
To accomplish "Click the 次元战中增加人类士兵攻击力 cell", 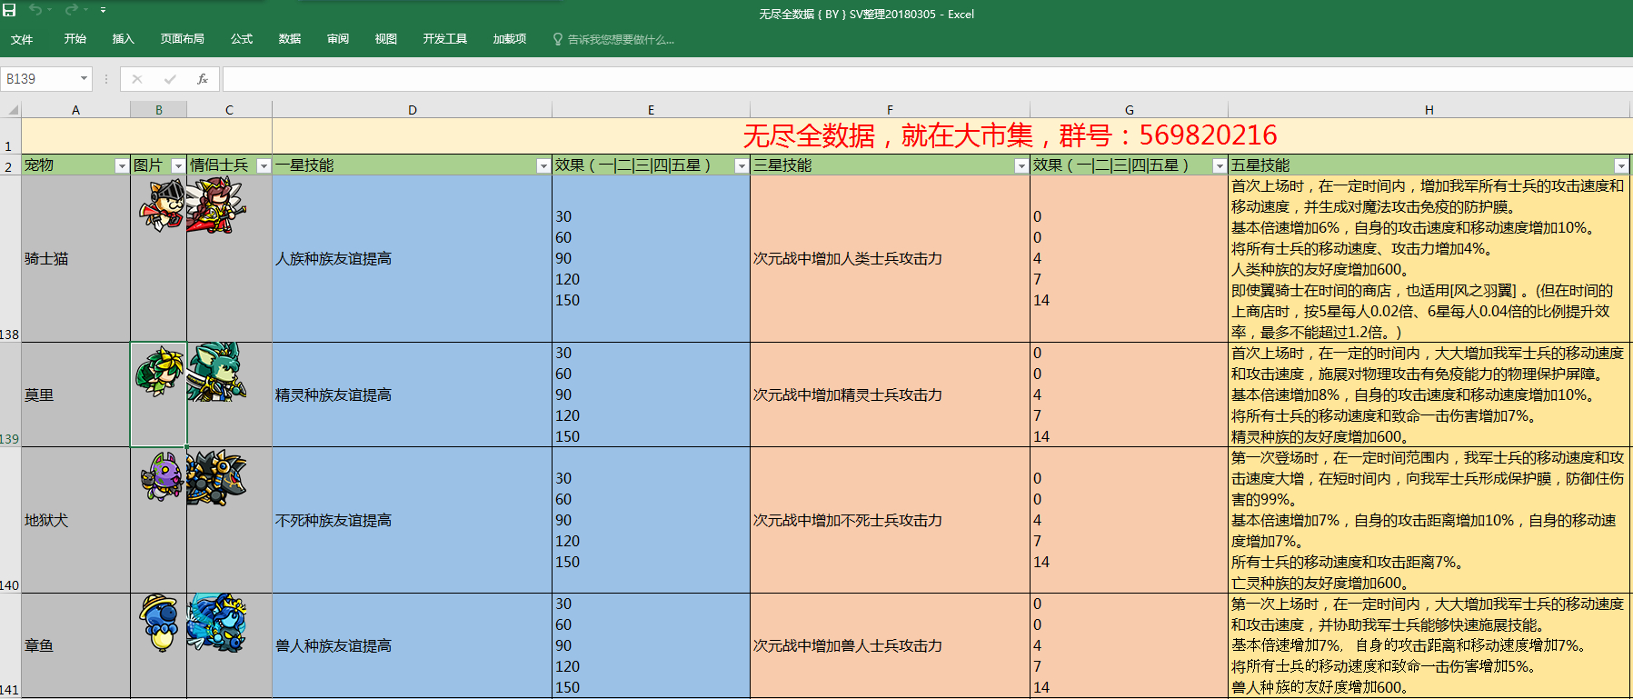I will pos(891,259).
